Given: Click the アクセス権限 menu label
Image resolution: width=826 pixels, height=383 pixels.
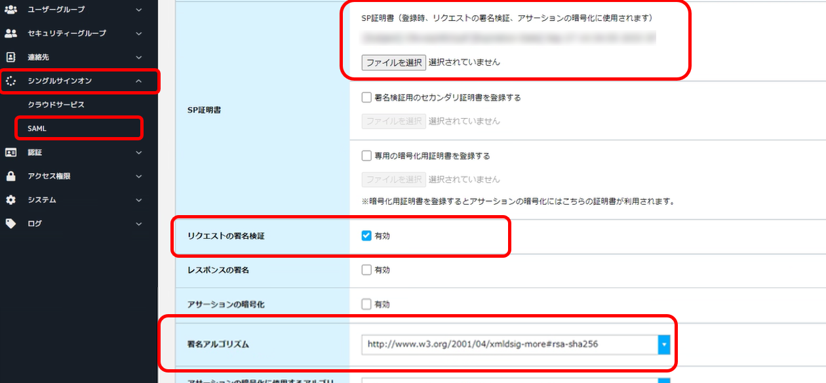Looking at the screenshot, I should 49,176.
